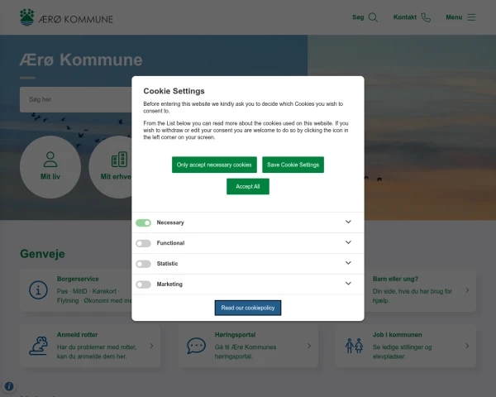Image resolution: width=496 pixels, height=397 pixels.
Task: Click the Accept All button
Action: click(248, 186)
